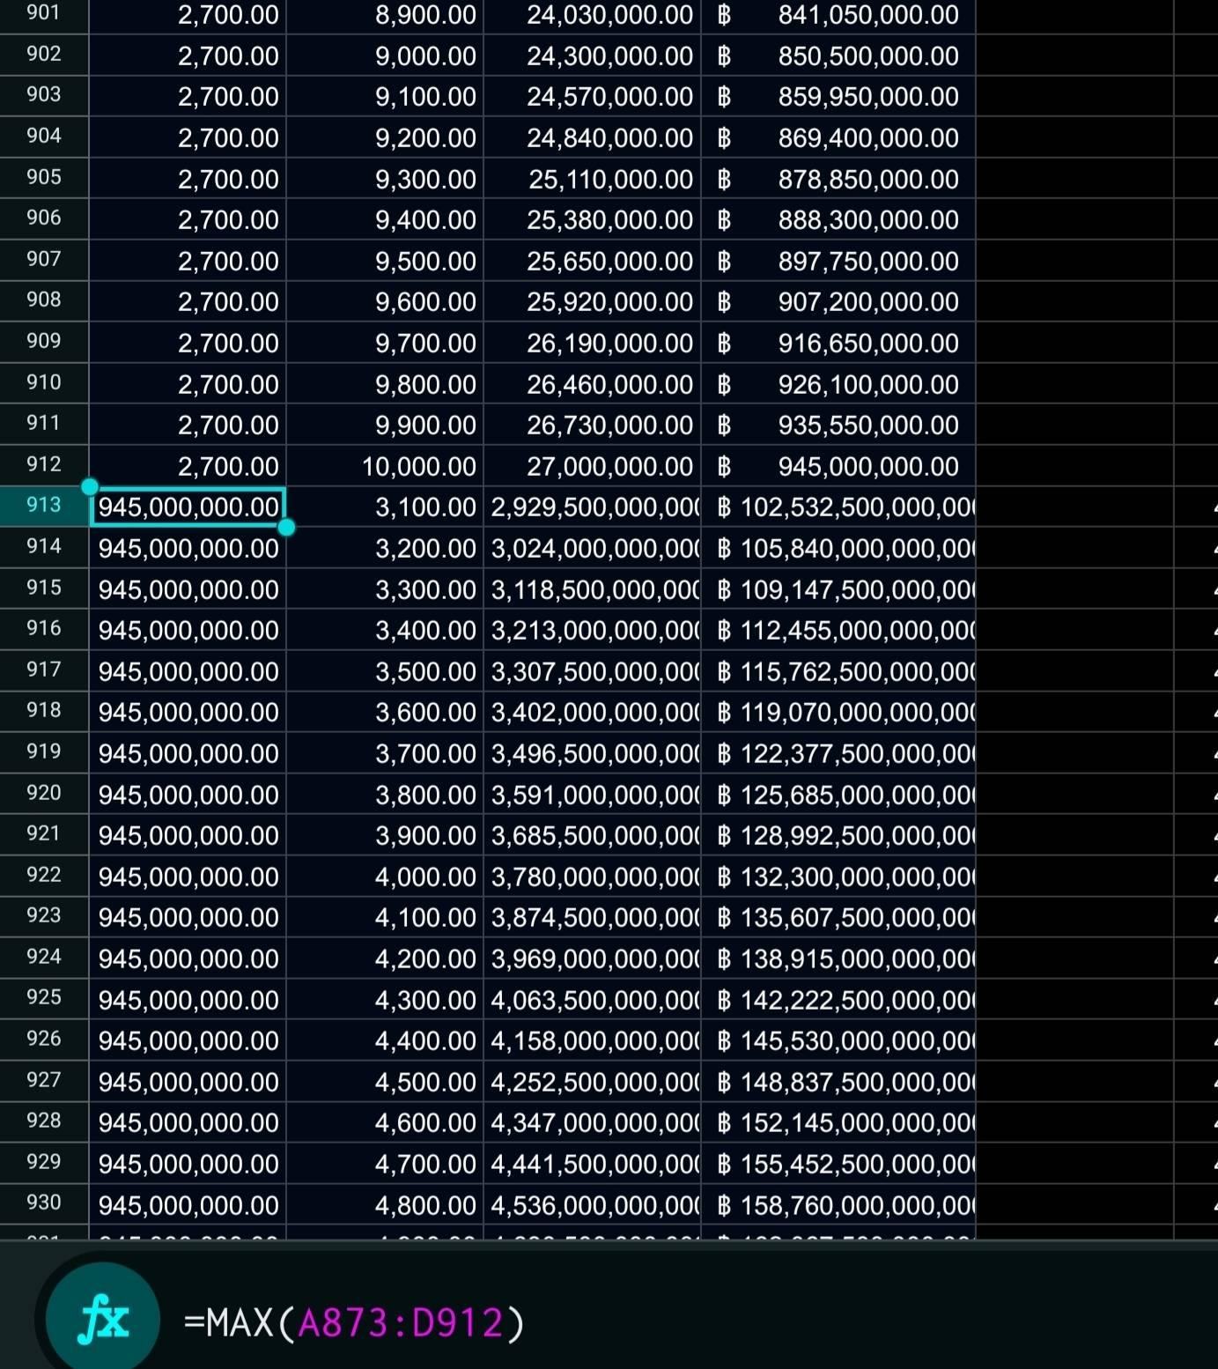1218x1369 pixels.
Task: Select the cell starting 3,213,000,000
Action: click(x=592, y=630)
